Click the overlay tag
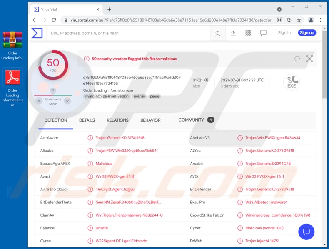The height and width of the screenshot is (249, 329). pyautogui.click(x=139, y=96)
